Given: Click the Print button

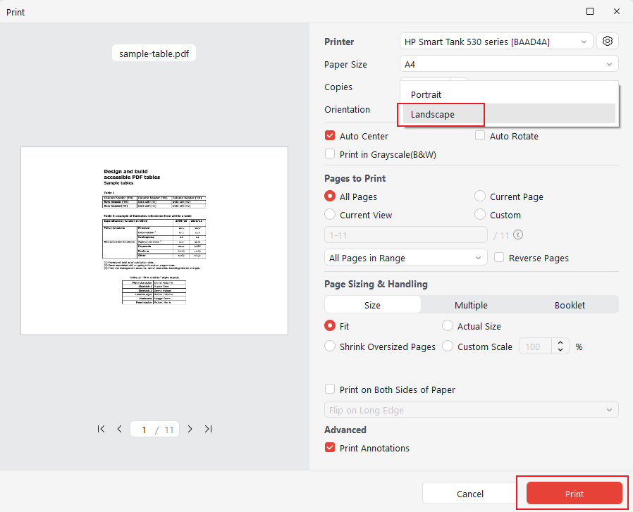Looking at the screenshot, I should [x=574, y=493].
